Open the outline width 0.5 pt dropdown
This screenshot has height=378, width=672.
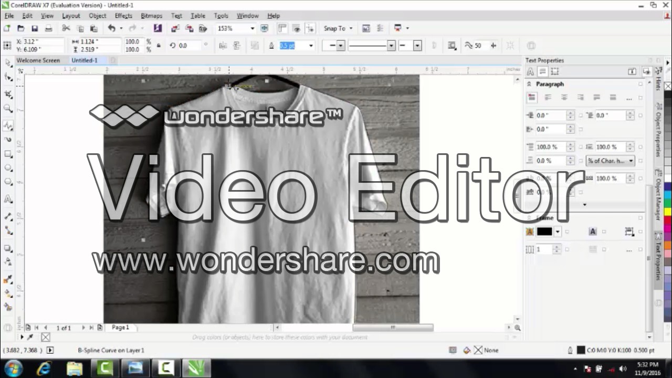[x=310, y=46]
